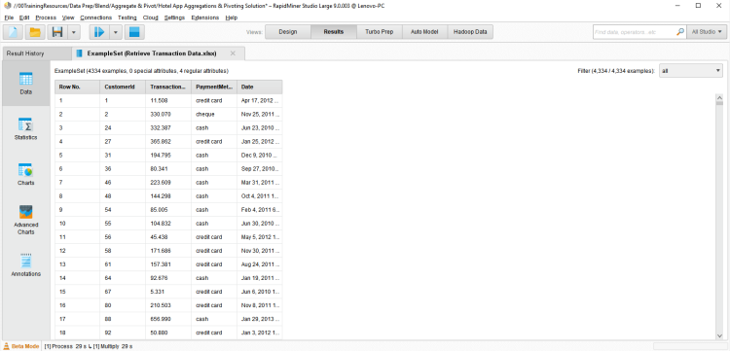The height and width of the screenshot is (351, 730).
Task: Open the Testing menu
Action: [128, 18]
